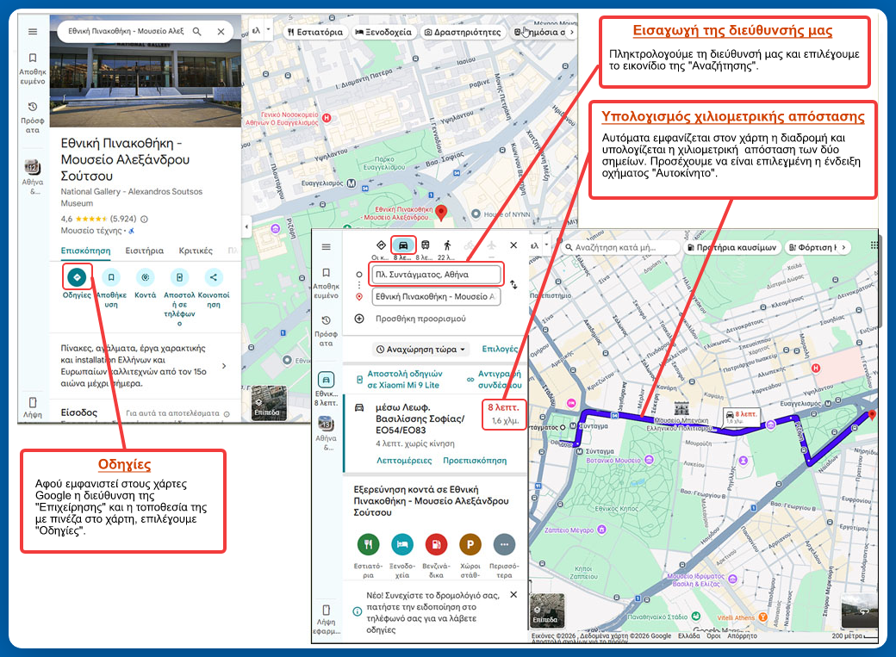Click Πρατήρια καυσίμων chip on directions map
The height and width of the screenshot is (657, 896).
(x=731, y=247)
